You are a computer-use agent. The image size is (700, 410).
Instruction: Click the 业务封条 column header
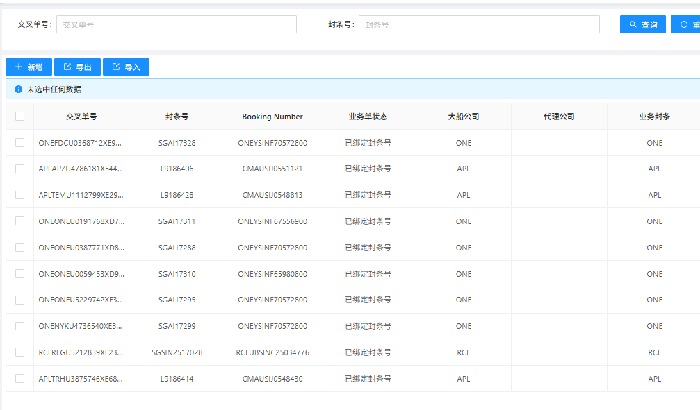click(654, 117)
